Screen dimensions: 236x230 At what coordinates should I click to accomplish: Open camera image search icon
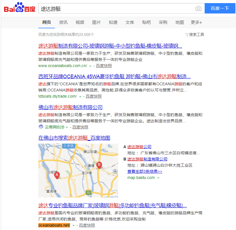pyautogui.click(x=198, y=8)
